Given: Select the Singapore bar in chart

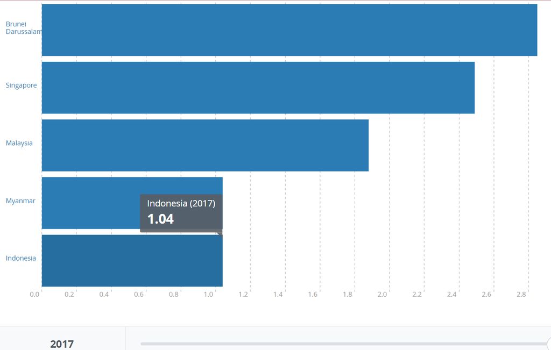Looking at the screenshot, I should coord(258,88).
